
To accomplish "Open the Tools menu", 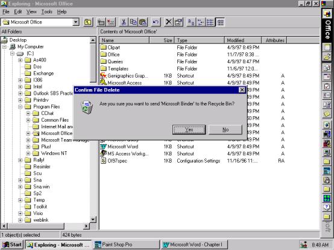I will (46, 11).
